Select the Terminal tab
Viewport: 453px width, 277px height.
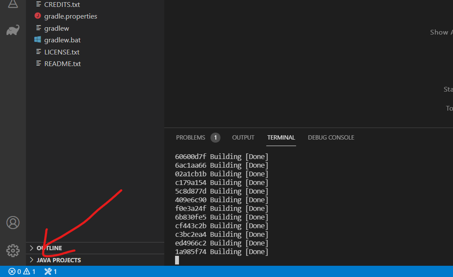281,138
